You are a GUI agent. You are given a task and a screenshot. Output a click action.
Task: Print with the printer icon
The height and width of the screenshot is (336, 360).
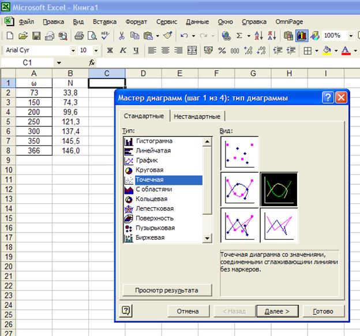[x=79, y=36]
